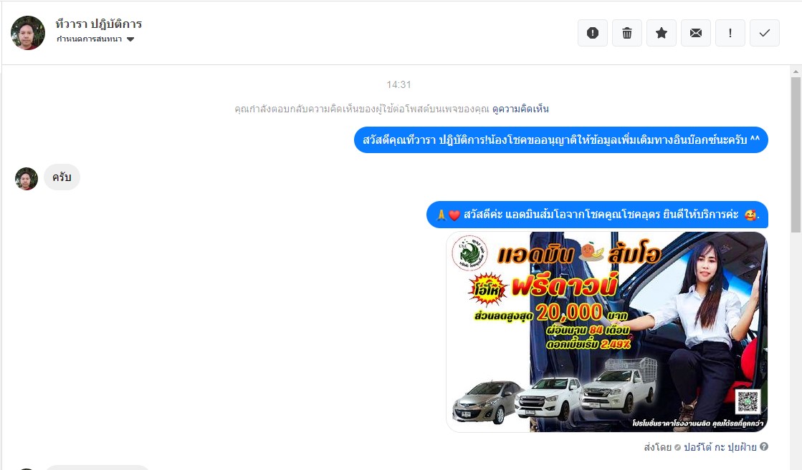Viewport: 802px width, 470px height.
Task: Click the ดูความคิดเห็น link
Action: click(x=520, y=109)
